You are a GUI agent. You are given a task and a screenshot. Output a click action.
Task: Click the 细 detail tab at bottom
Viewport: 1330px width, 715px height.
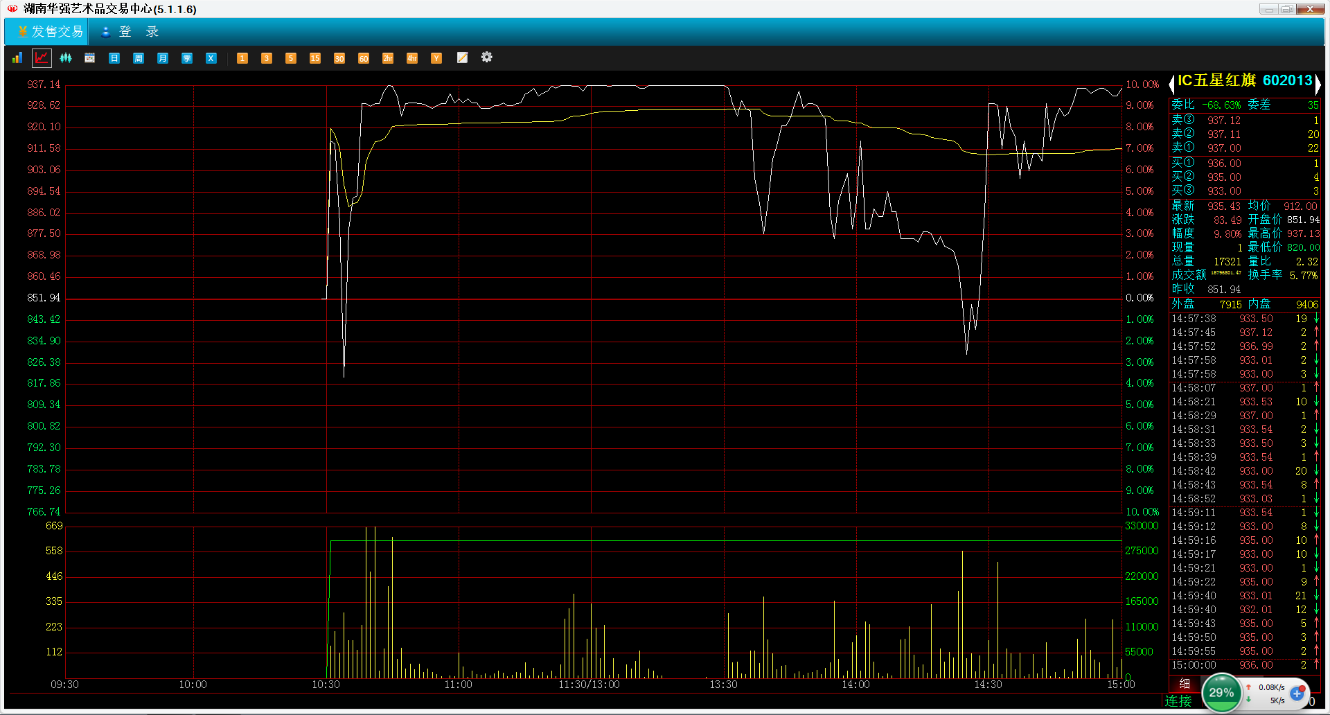(x=1185, y=684)
